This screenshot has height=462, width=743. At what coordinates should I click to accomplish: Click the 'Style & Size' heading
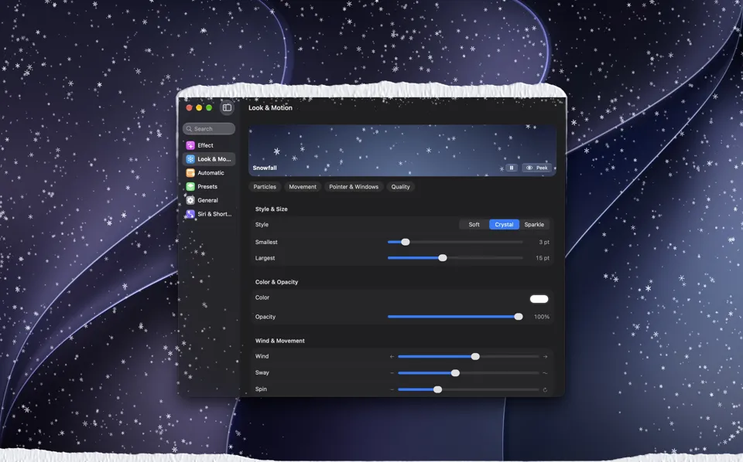(272, 209)
